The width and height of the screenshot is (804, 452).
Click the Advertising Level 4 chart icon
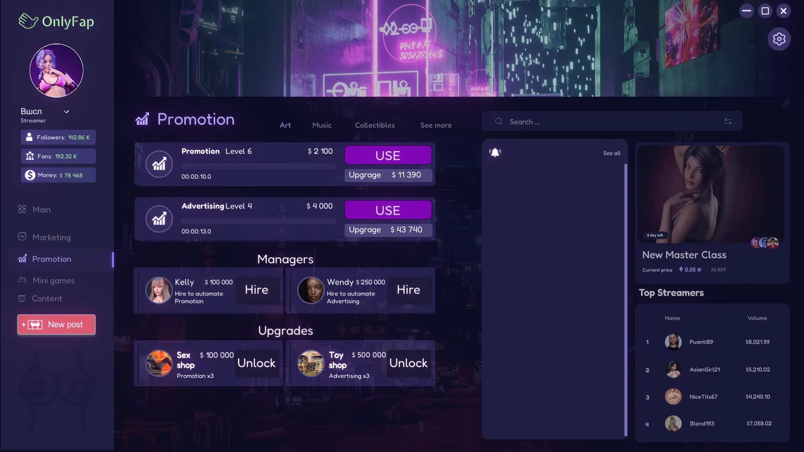(x=159, y=218)
